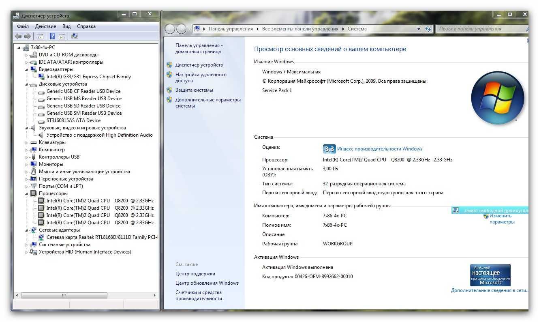Select the Контроллеры USB icon
Screen dimensions: 539x322
34,157
